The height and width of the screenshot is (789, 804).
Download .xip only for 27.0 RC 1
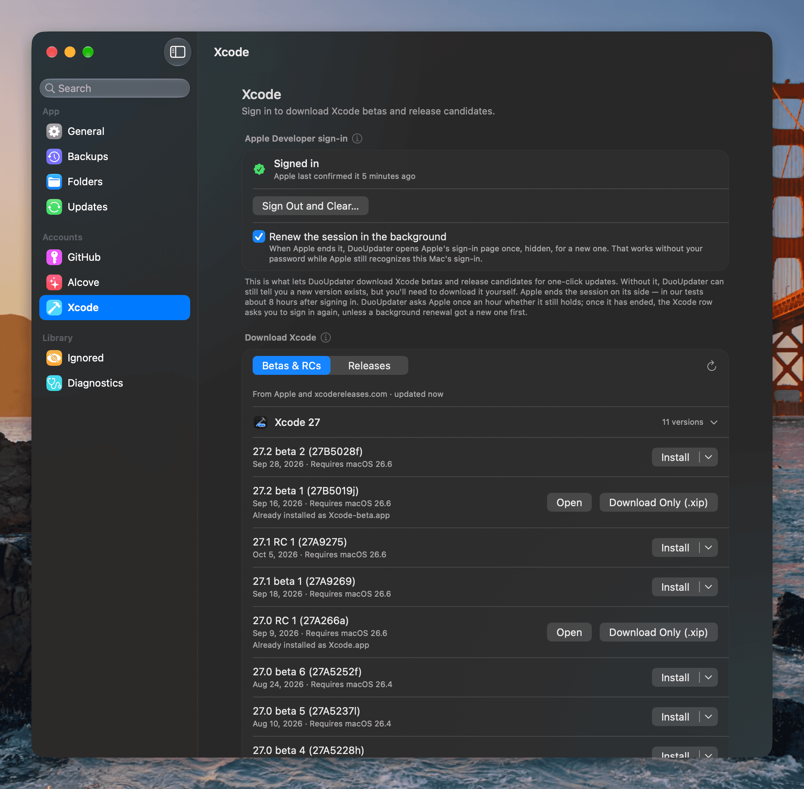tap(658, 632)
